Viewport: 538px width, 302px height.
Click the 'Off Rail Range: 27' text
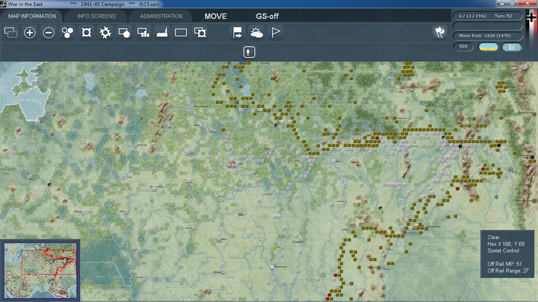point(508,271)
